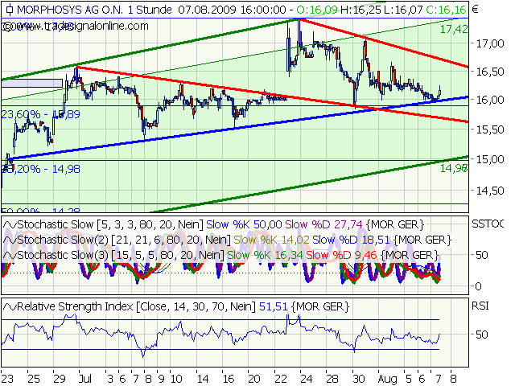Select the low value L:16,07

tap(403, 10)
